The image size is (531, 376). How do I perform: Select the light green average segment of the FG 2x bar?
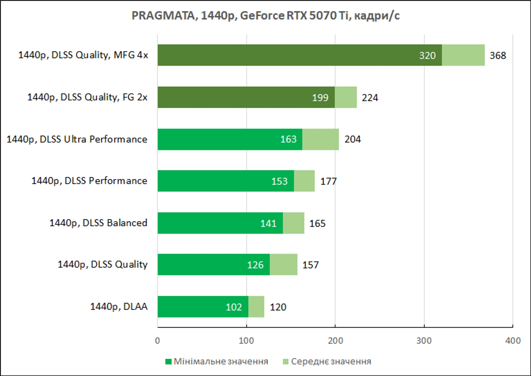[x=346, y=97]
